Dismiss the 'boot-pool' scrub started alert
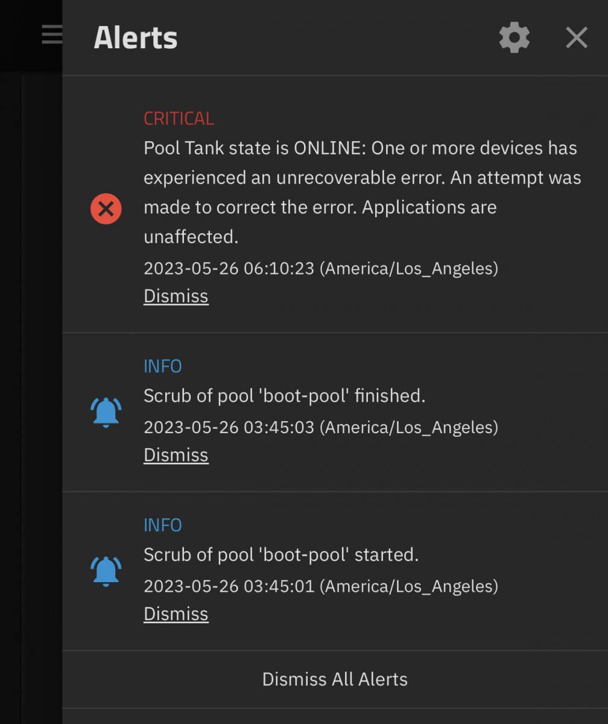The height and width of the screenshot is (724, 608). point(176,614)
